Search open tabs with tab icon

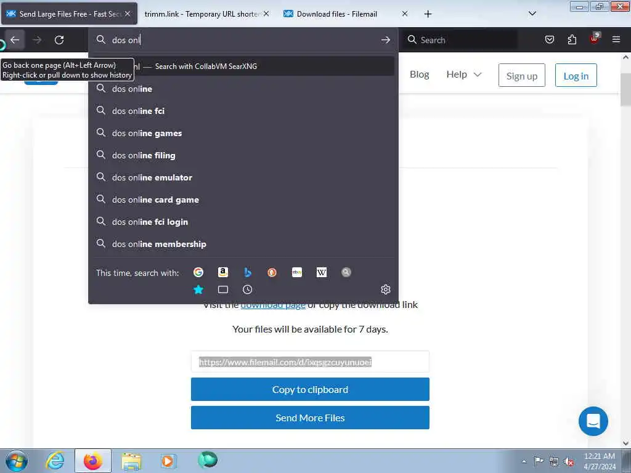tap(223, 289)
